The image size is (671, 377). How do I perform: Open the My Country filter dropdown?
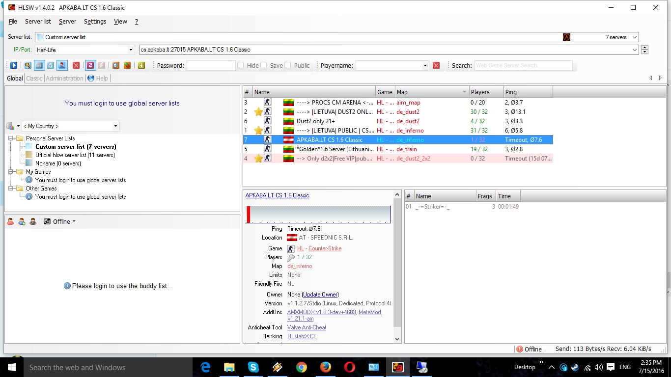[x=115, y=126]
